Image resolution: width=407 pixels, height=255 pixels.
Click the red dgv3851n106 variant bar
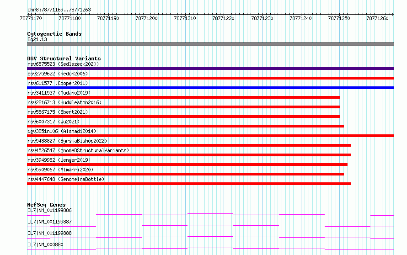click(210, 136)
